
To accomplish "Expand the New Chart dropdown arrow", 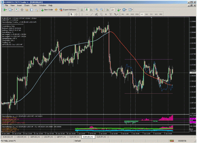I will pos(6,10).
